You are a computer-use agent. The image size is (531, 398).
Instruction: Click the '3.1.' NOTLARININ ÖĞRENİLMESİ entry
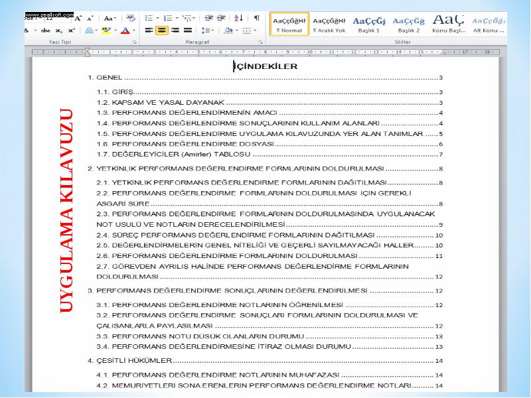point(270,305)
